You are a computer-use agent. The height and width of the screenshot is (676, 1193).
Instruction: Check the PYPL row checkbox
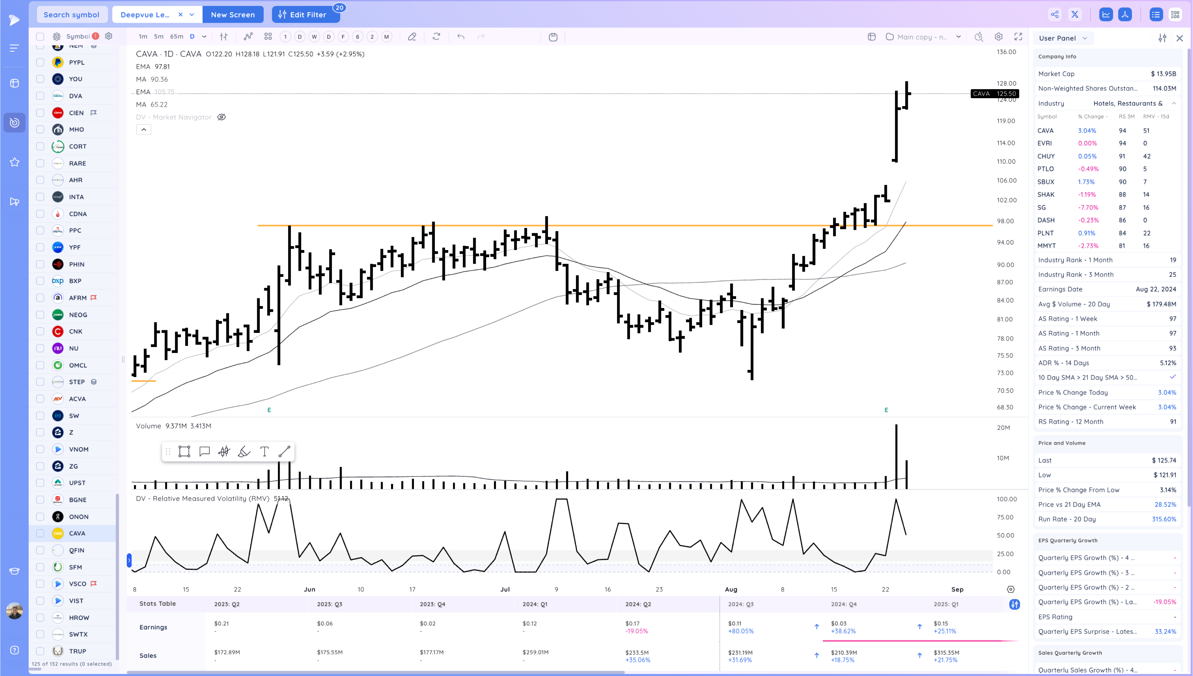tap(40, 62)
